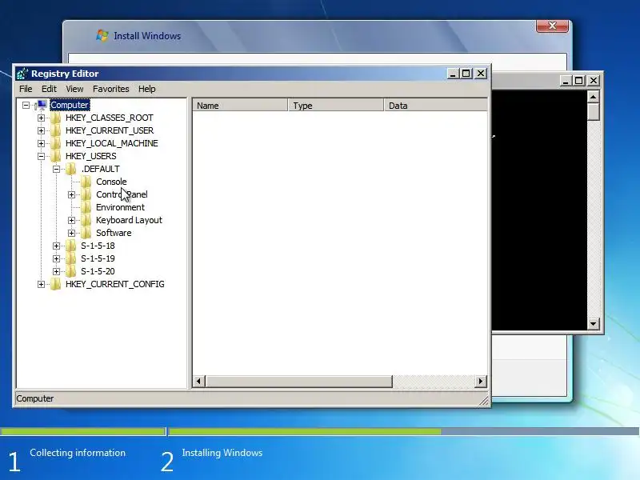Minimize the Registry Editor window
Image resolution: width=640 pixels, height=480 pixels.
pyautogui.click(x=452, y=74)
